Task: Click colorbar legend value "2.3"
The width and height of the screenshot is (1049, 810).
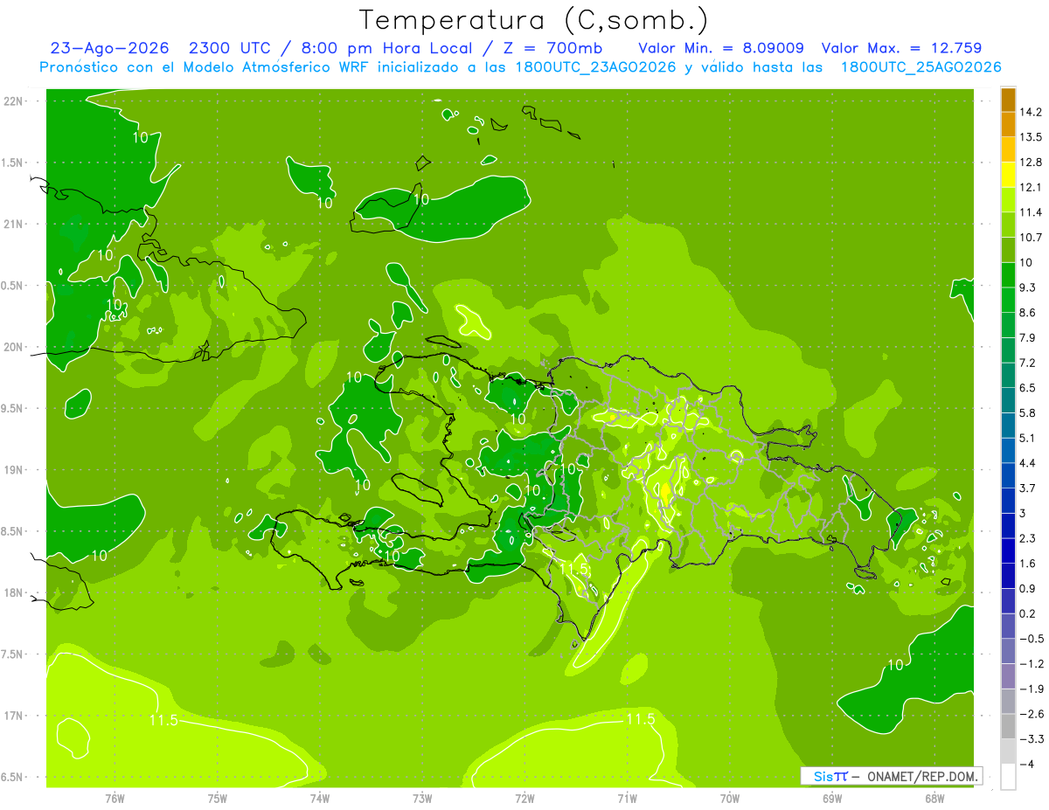Action: click(x=1027, y=538)
